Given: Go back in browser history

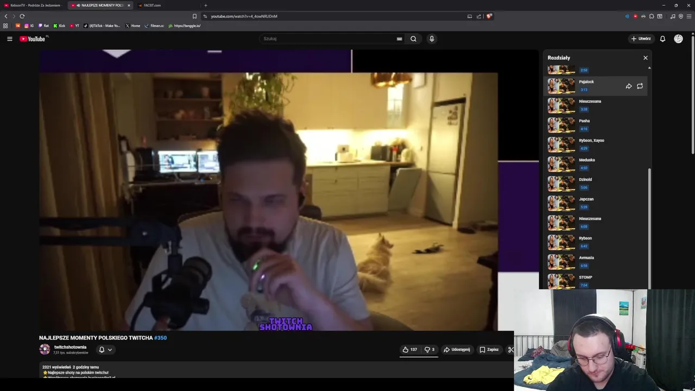Looking at the screenshot, I should tap(6, 16).
